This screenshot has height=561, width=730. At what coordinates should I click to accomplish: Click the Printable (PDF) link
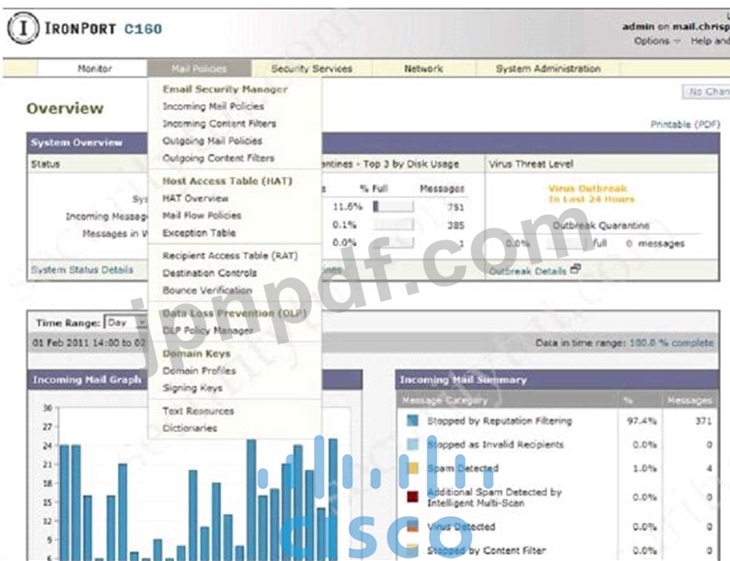point(685,124)
